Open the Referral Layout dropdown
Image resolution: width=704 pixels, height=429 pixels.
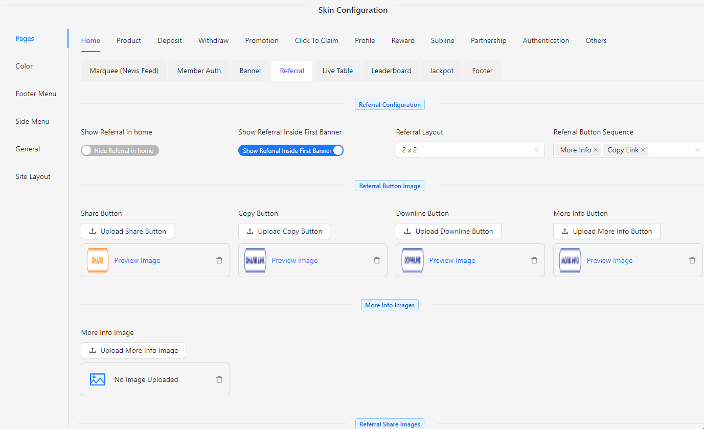click(x=470, y=150)
